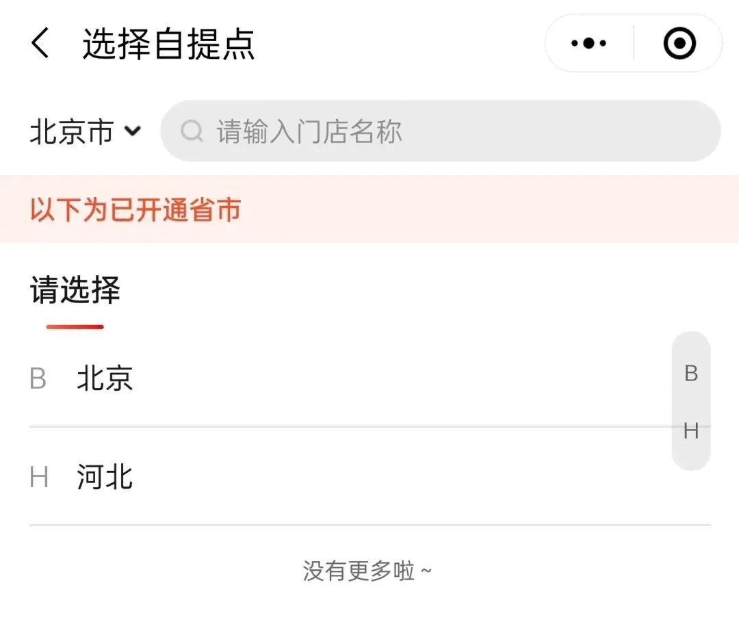Click the capsule close/home circle icon

tap(678, 42)
